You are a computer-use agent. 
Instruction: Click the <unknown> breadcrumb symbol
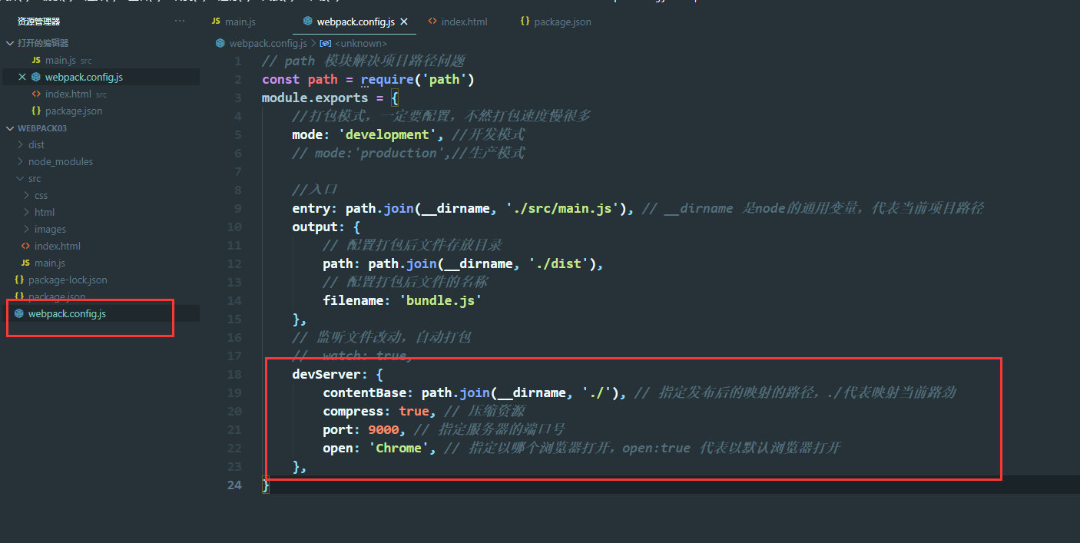[x=361, y=44]
